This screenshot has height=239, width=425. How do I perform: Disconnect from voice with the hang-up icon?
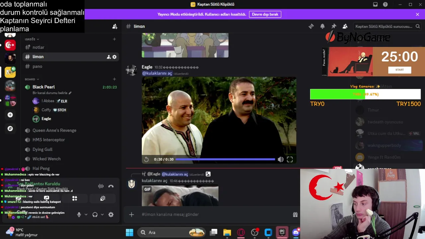pyautogui.click(x=111, y=186)
